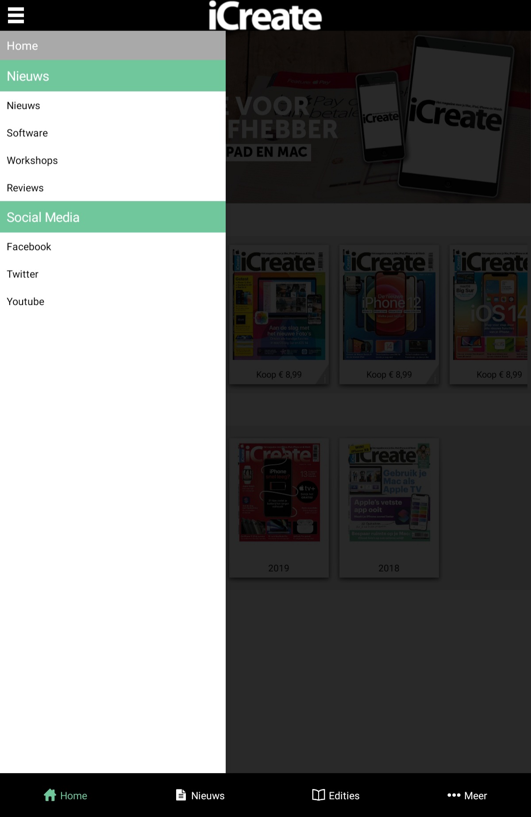Tap info corner on Foto's issue card
The width and height of the screenshot is (531, 817).
point(324,379)
